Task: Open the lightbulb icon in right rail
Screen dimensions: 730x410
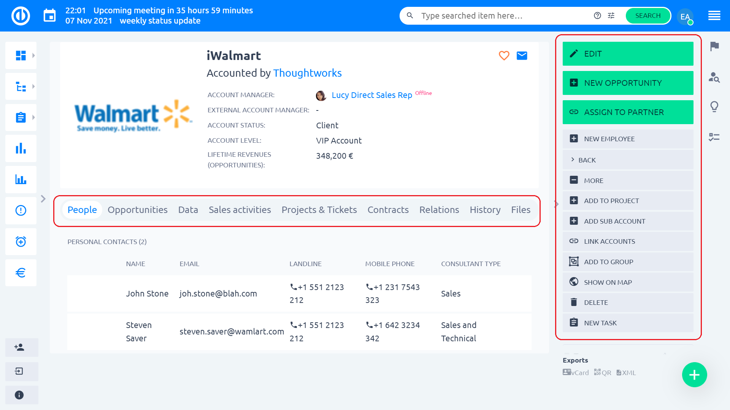Action: pyautogui.click(x=714, y=107)
